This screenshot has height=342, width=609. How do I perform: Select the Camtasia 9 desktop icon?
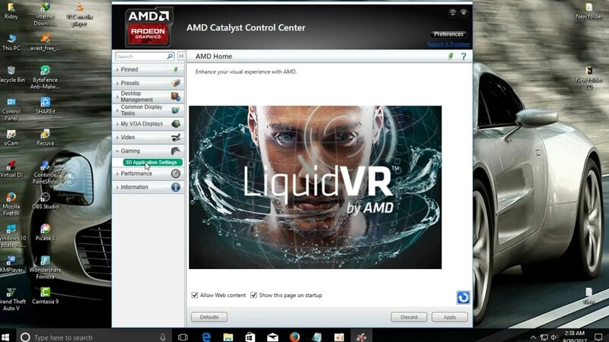45,296
